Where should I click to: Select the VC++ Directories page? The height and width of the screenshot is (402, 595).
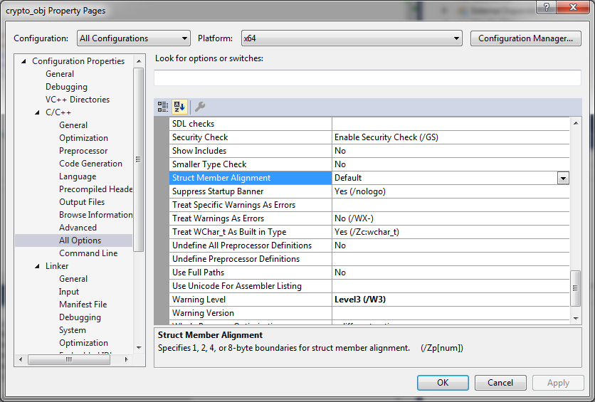pyautogui.click(x=78, y=100)
